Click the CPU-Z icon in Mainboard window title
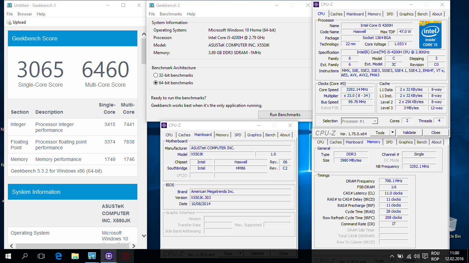Viewport: 469px width, 263px height. click(164, 125)
